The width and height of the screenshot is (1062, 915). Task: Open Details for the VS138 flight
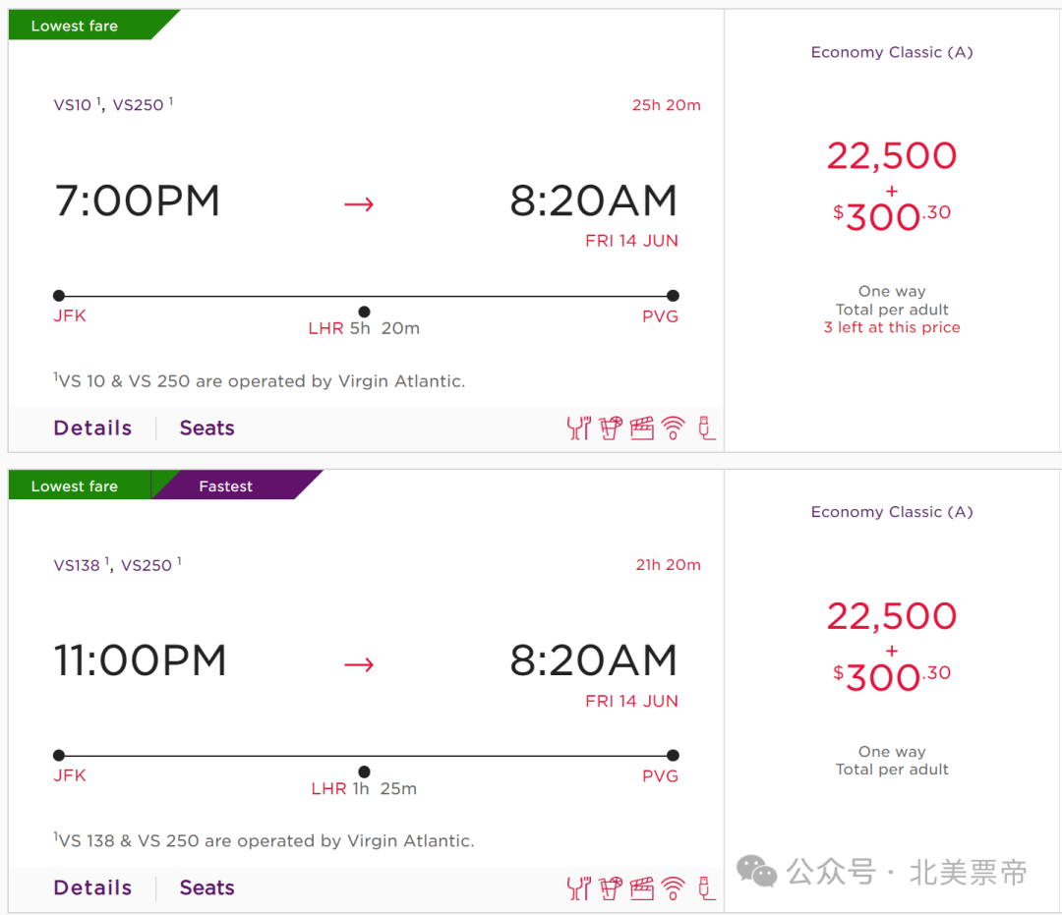click(92, 887)
